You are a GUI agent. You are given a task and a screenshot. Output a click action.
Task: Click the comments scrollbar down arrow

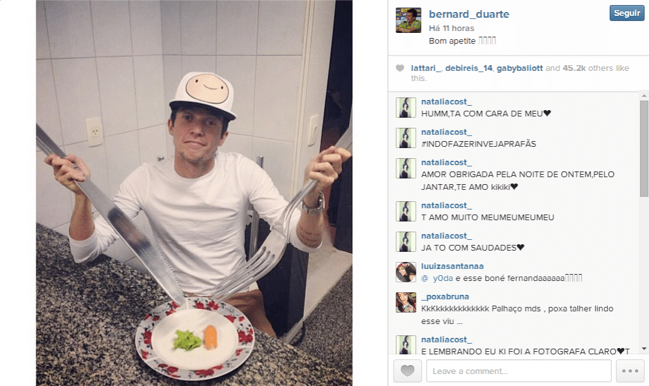[644, 349]
